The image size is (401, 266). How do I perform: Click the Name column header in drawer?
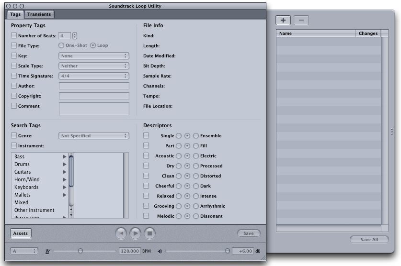pos(316,33)
